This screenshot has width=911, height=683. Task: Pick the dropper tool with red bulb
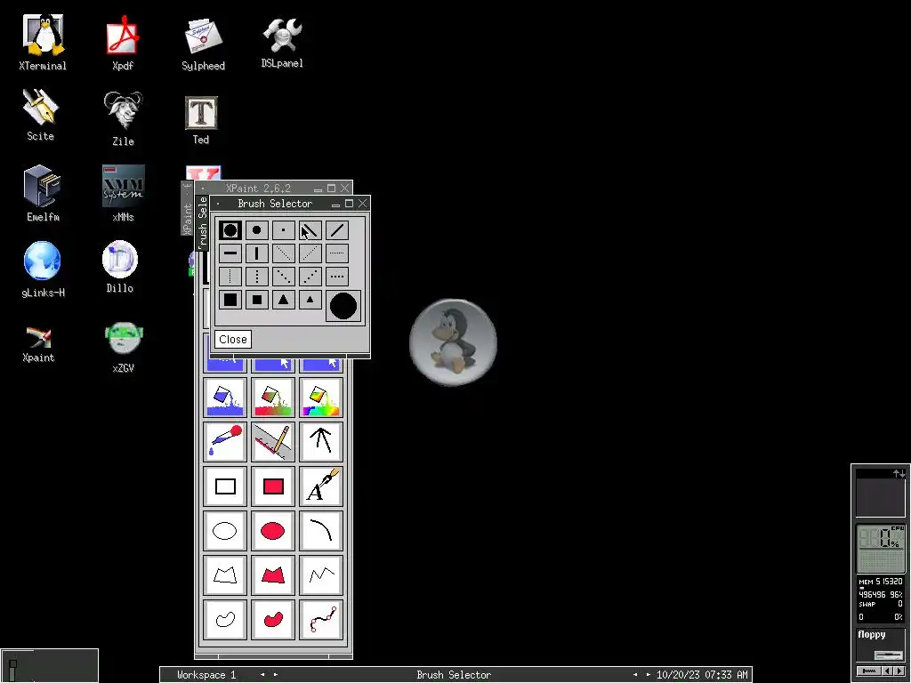[225, 441]
